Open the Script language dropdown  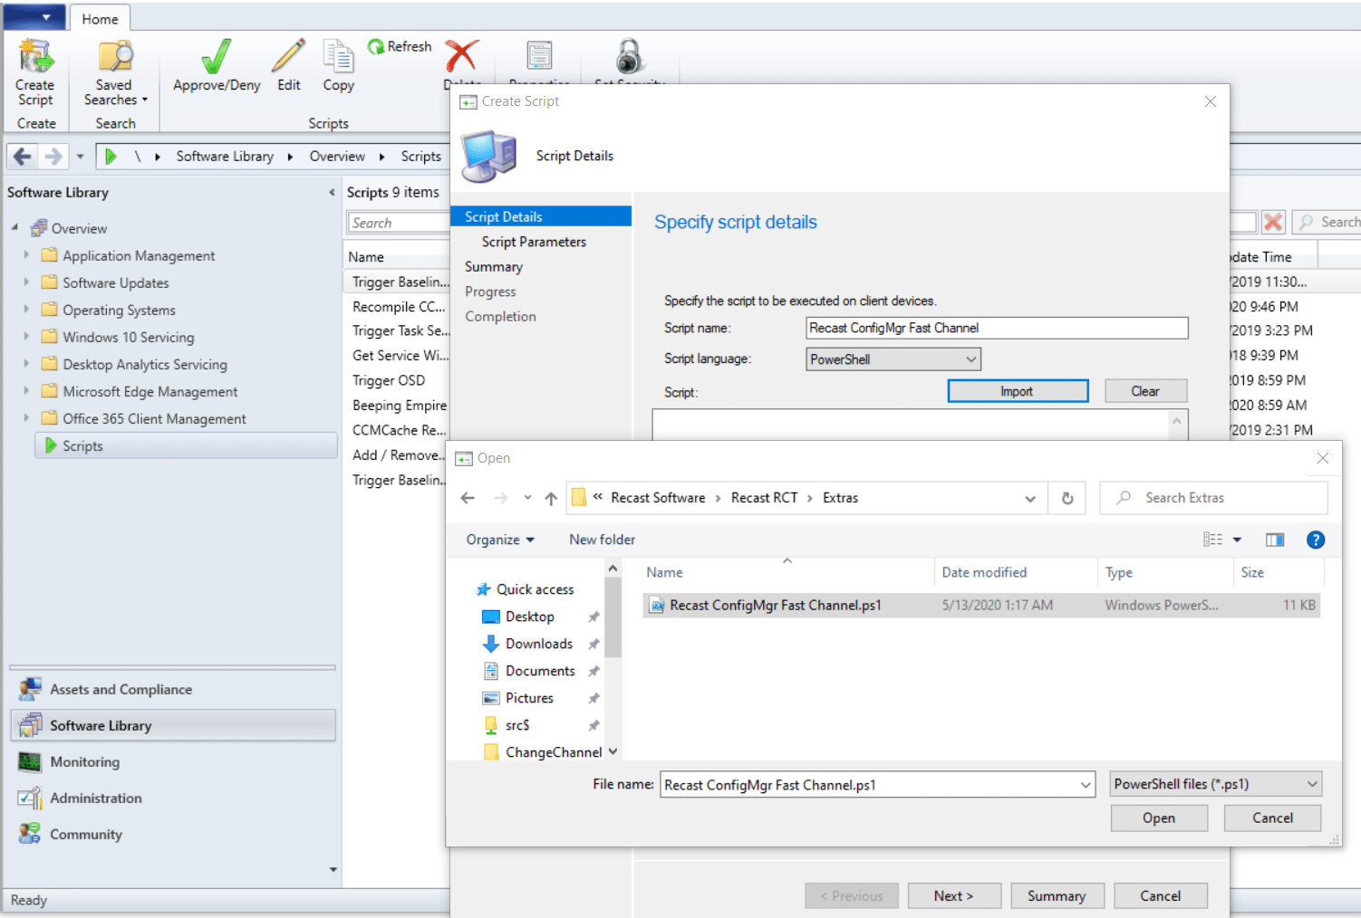pos(893,359)
